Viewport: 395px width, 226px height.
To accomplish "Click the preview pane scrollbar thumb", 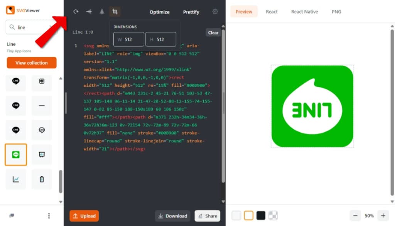I will (392, 112).
